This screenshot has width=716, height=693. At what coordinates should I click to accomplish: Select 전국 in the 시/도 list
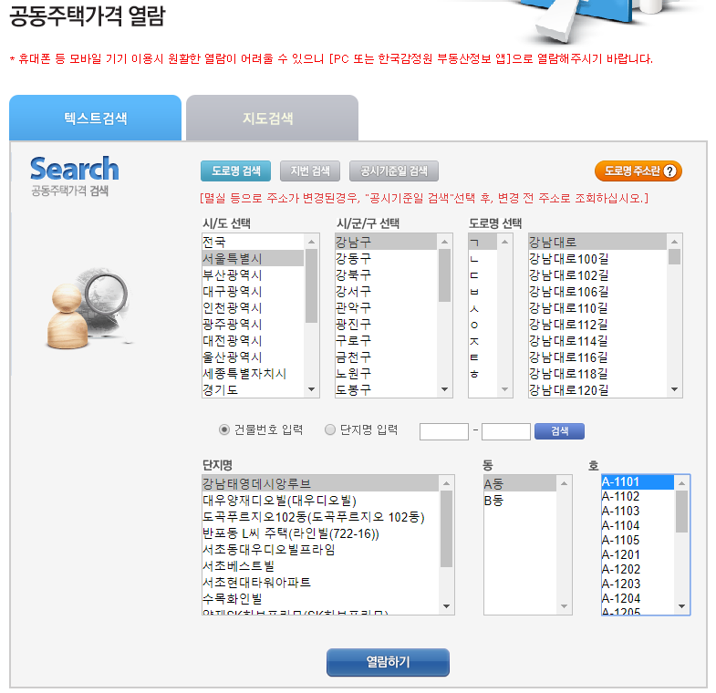(x=253, y=242)
